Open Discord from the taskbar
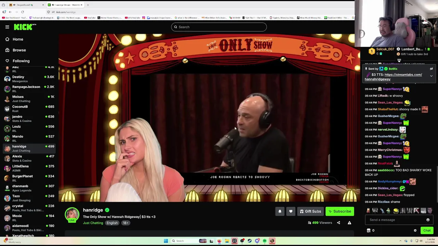This screenshot has width=438, height=246. [257, 241]
